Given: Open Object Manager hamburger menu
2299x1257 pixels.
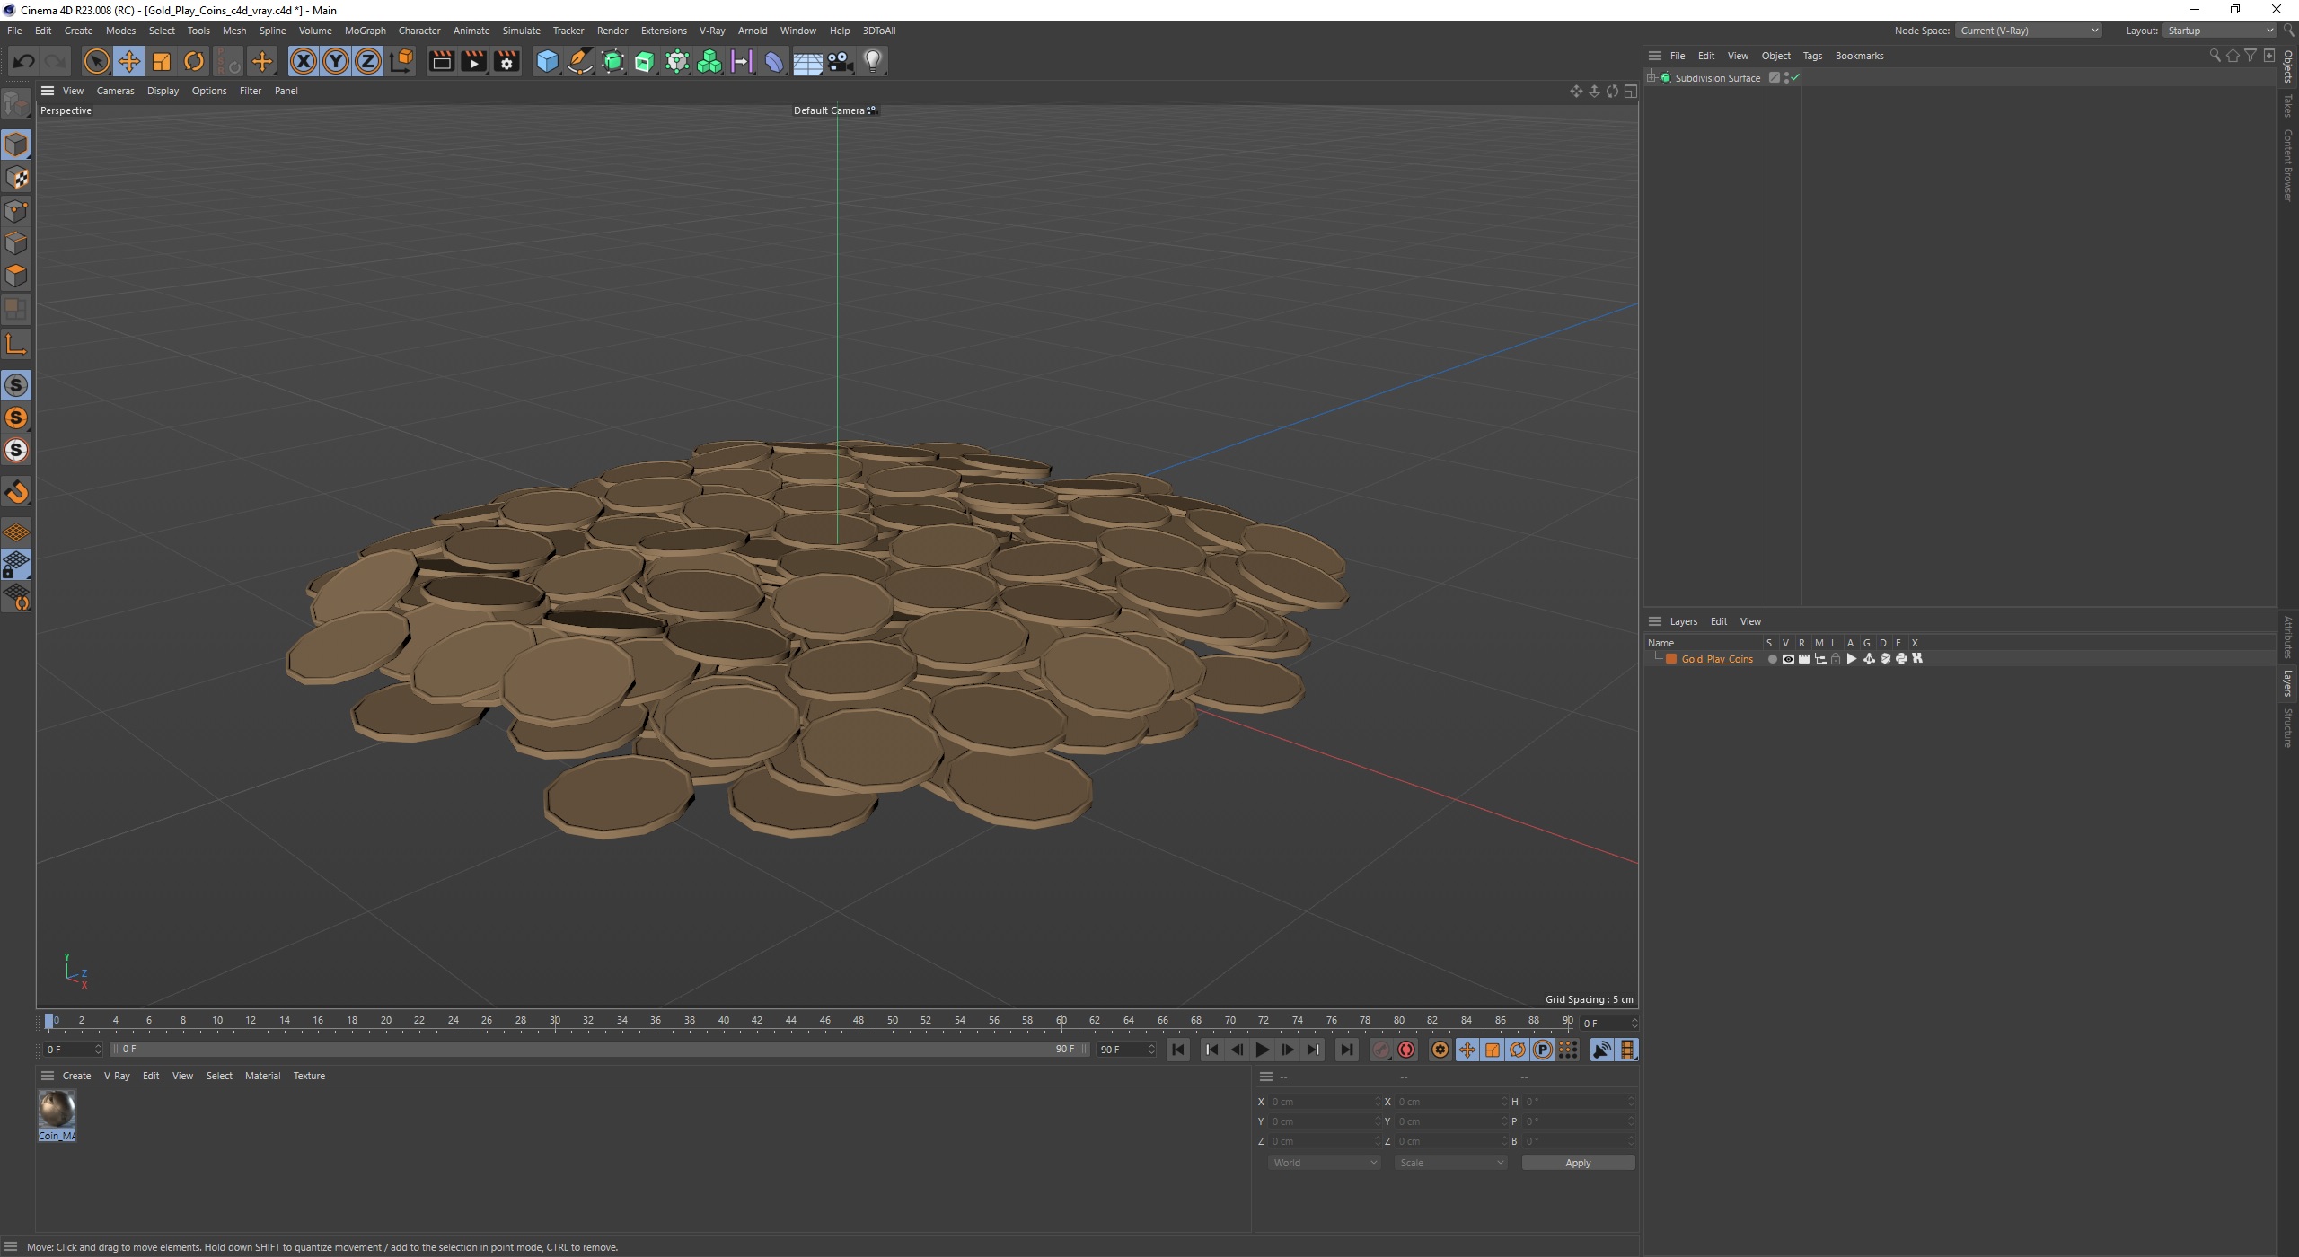Looking at the screenshot, I should tap(1655, 56).
